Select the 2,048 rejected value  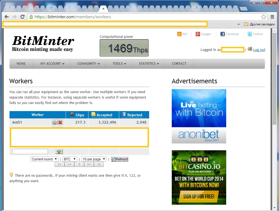pos(142,122)
